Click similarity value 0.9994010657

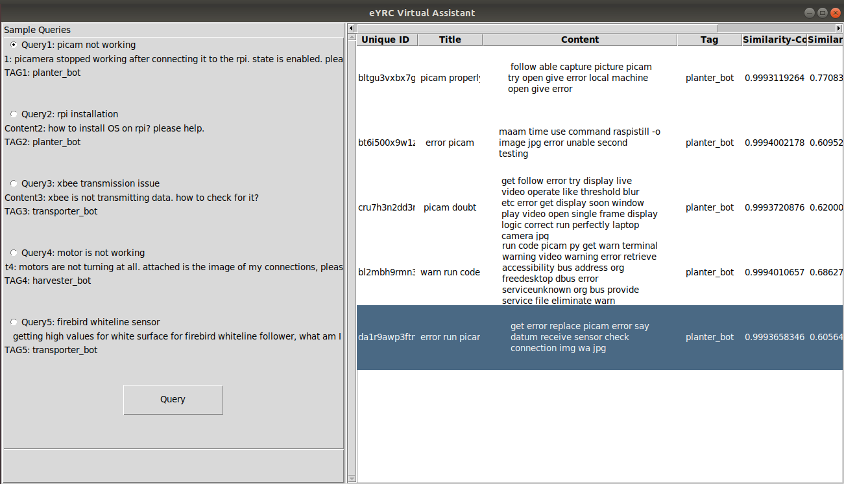pyautogui.click(x=775, y=272)
